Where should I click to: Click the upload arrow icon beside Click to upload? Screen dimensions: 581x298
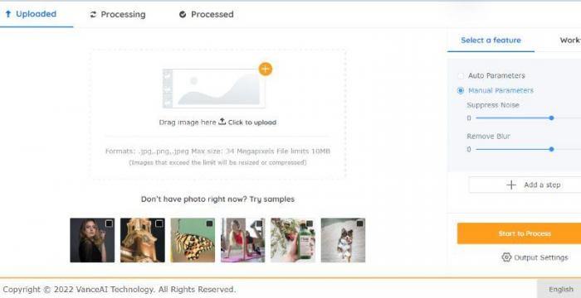[x=222, y=122]
